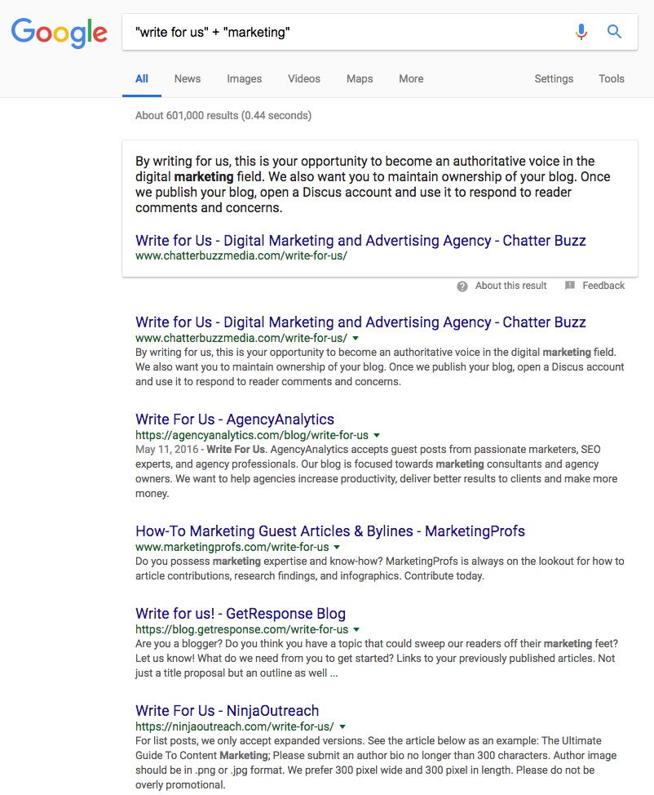Click the About this result link text
Image resolution: width=654 pixels, height=795 pixels.
pyautogui.click(x=510, y=286)
